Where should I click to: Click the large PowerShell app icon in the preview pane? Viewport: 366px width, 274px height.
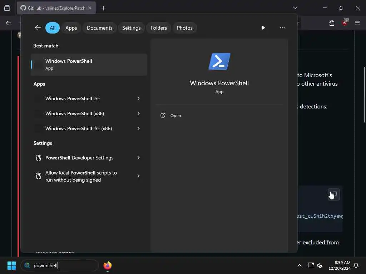click(x=219, y=61)
